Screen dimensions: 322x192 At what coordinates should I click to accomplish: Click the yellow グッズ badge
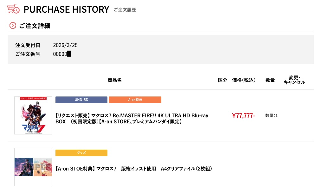[81, 153]
